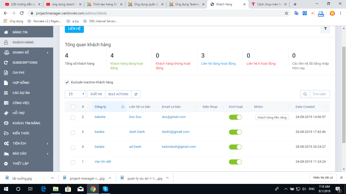Click the Liên hệ button
Viewport: 346px width, 194px height.
pos(74,29)
